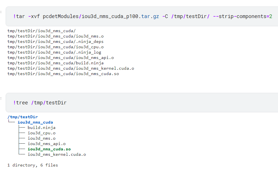The height and width of the screenshot is (171, 278).
Task: Select the iou3d_nms_cuda folder in tree
Action: pyautogui.click(x=35, y=122)
